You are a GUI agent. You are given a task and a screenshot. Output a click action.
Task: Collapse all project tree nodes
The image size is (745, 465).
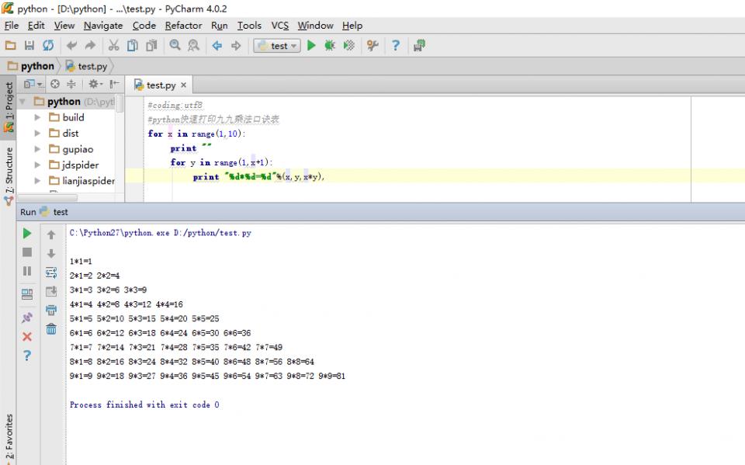pos(71,84)
